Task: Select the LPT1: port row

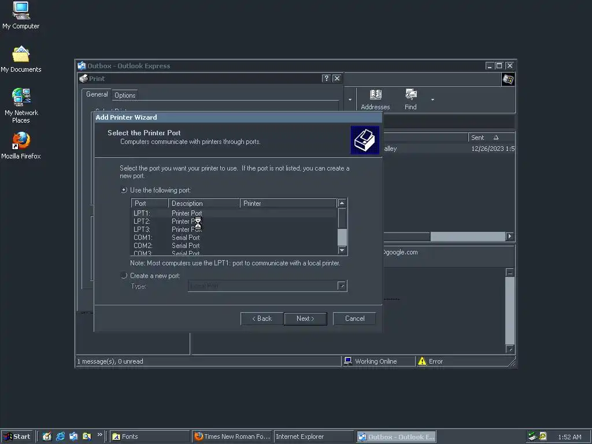Action: click(x=234, y=213)
